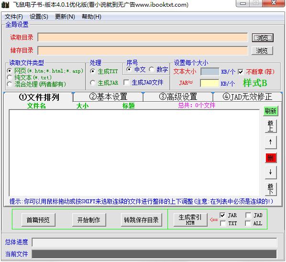This screenshot has height=262, width=286.
Task: Choose 数字 numbering radio option
Action: coord(152,69)
